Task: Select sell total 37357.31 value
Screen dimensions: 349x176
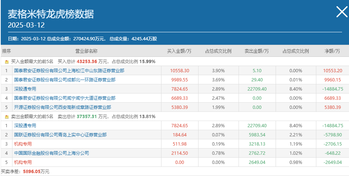Action: coord(87,117)
